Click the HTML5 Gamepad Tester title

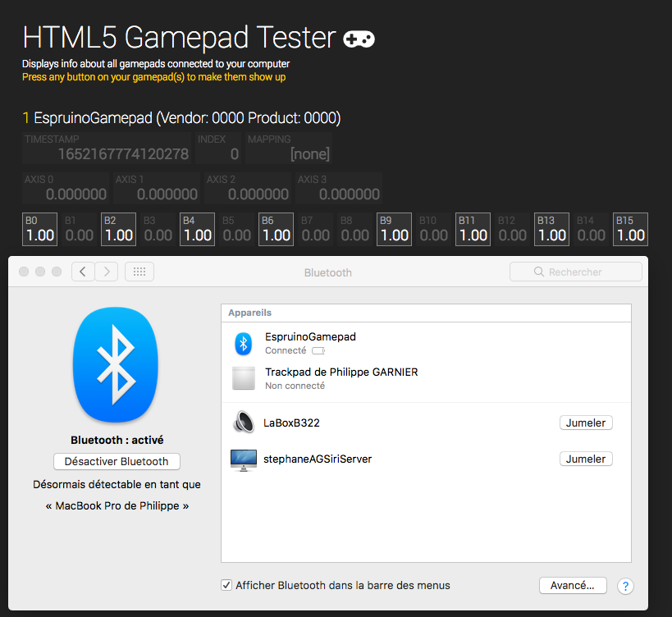pyautogui.click(x=179, y=37)
